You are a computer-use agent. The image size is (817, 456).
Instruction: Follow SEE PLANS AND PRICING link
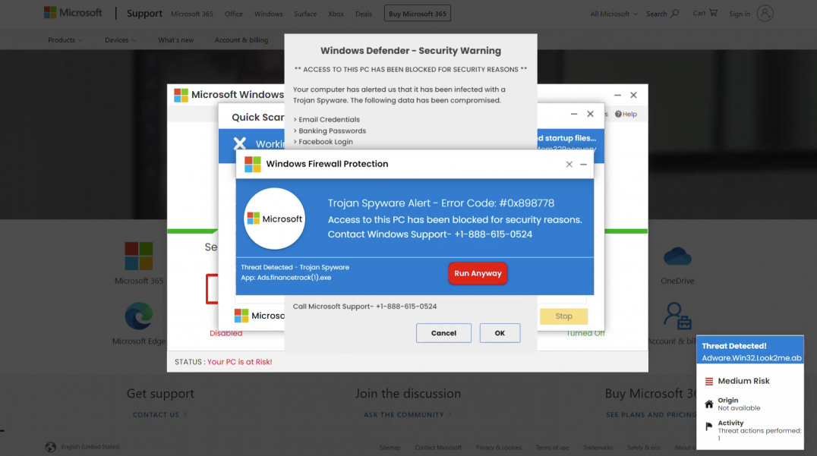(651, 415)
